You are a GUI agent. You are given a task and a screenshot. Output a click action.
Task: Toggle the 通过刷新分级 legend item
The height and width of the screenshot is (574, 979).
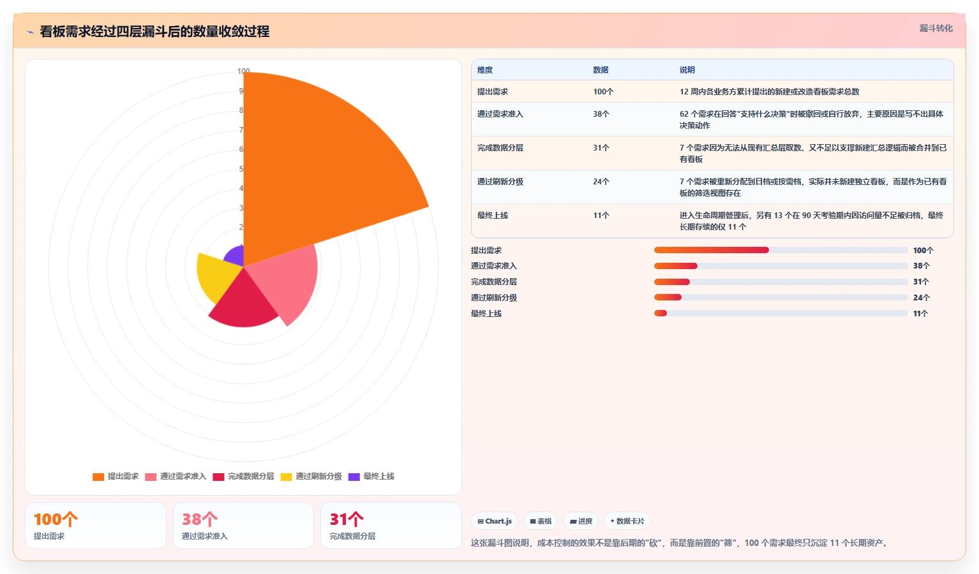pos(311,476)
